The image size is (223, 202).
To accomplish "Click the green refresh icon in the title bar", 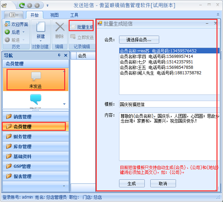I will 22,5.
